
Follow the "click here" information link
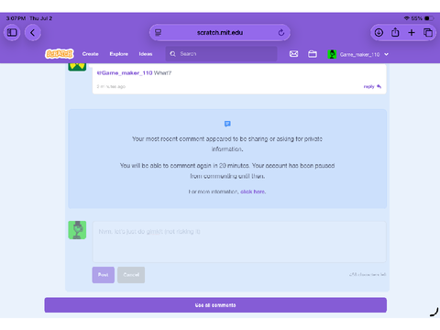click(253, 192)
